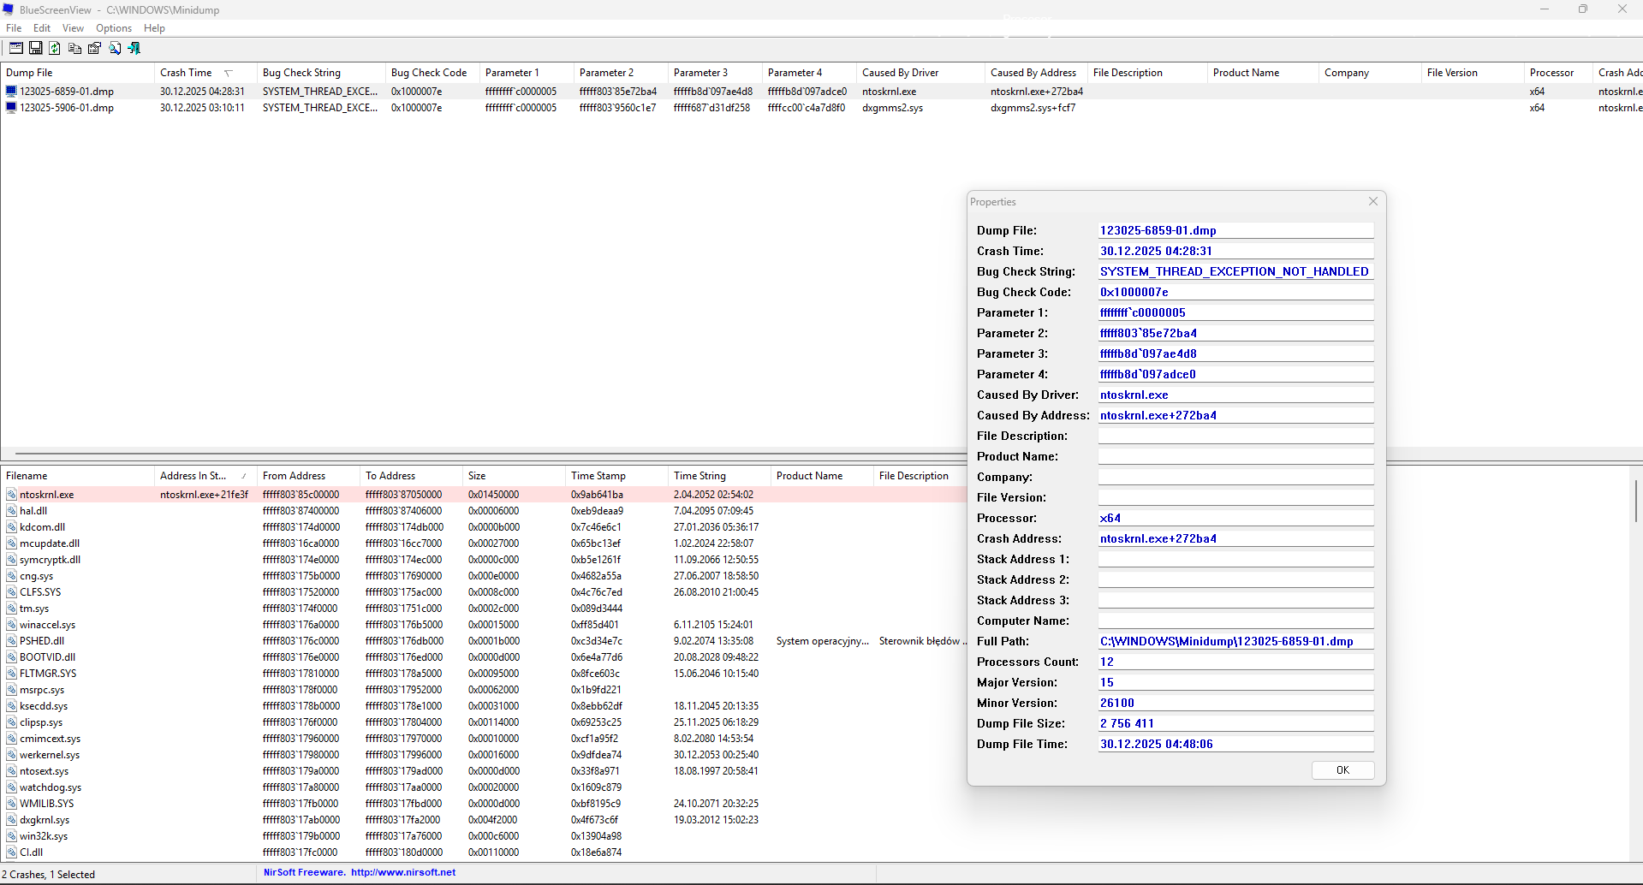Open the View menu
The height and width of the screenshot is (885, 1643).
[73, 28]
